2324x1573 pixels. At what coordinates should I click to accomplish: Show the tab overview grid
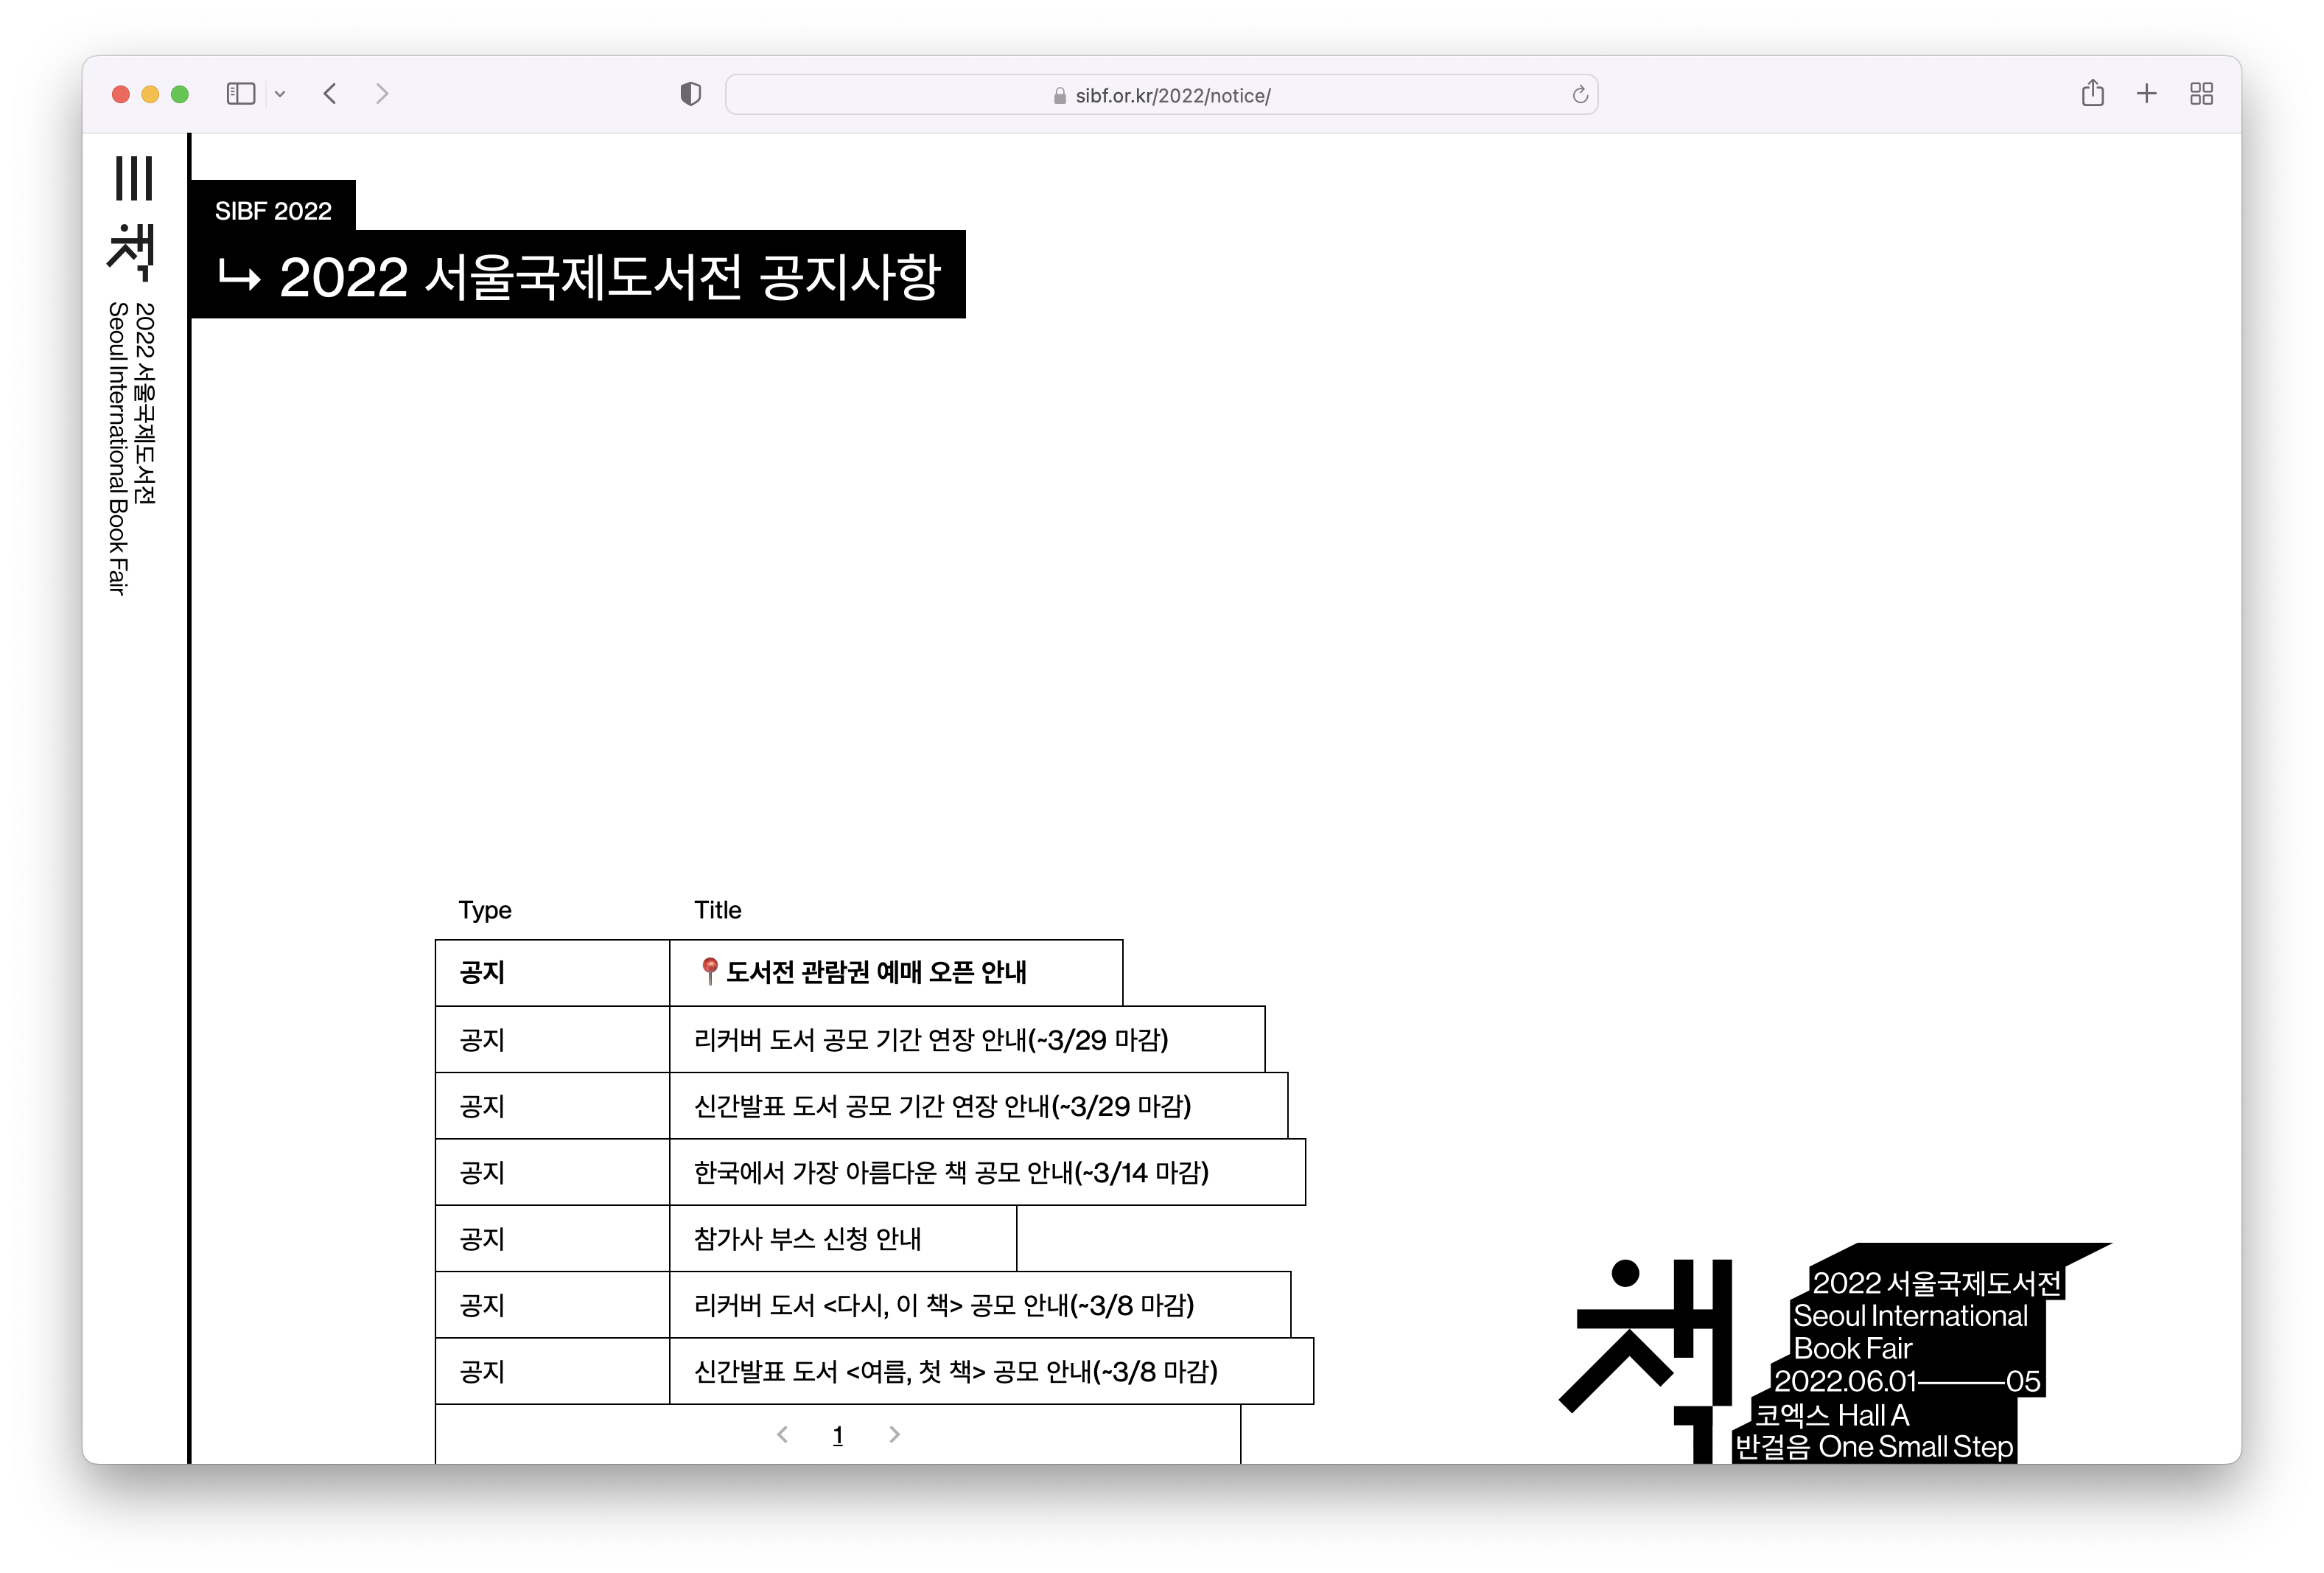click(2201, 94)
